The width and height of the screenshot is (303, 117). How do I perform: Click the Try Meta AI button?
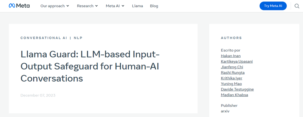pos(273,6)
